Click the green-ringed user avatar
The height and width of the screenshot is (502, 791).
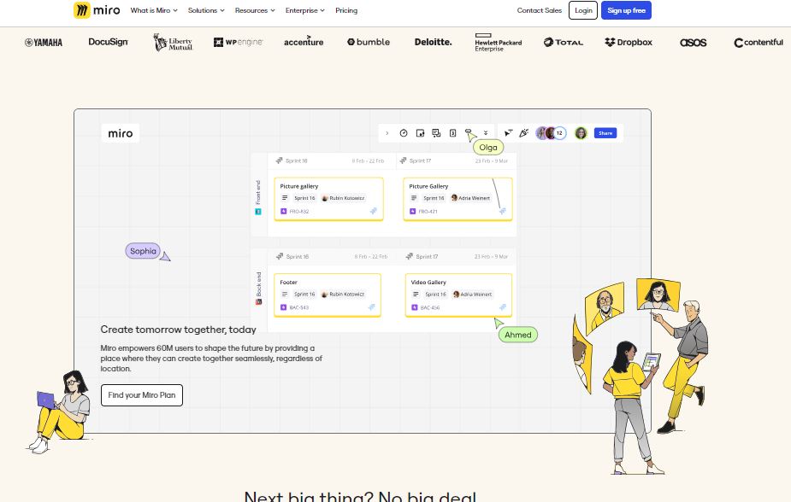tap(581, 133)
